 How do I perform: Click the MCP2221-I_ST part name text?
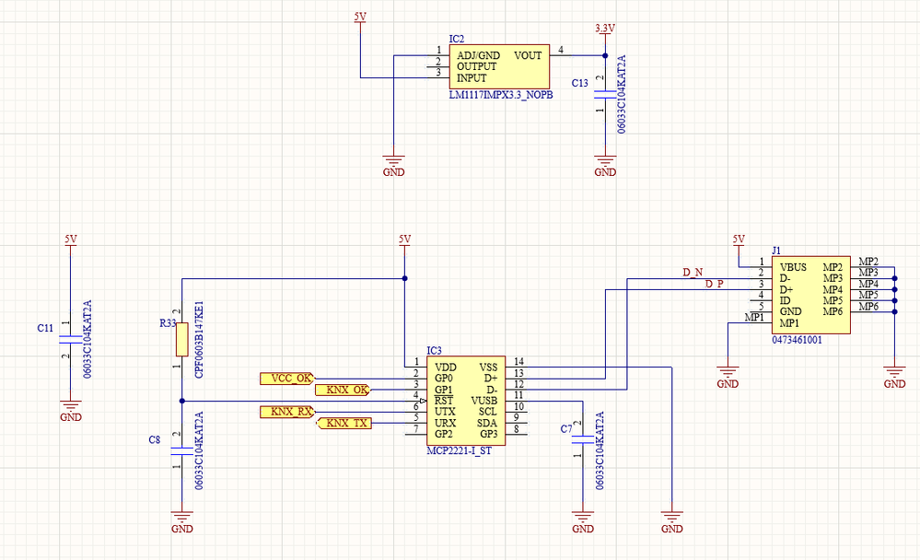pyautogui.click(x=459, y=450)
